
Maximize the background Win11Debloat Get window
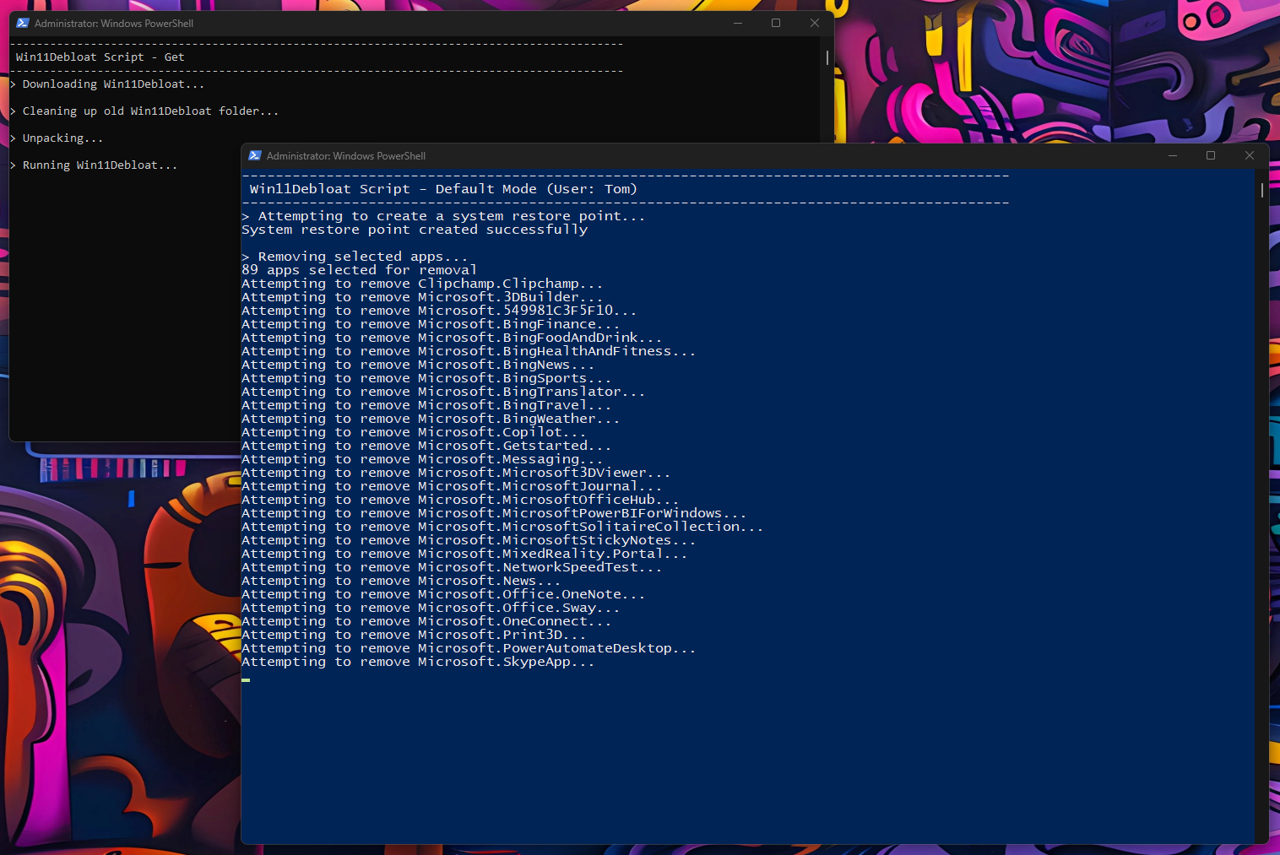point(776,24)
